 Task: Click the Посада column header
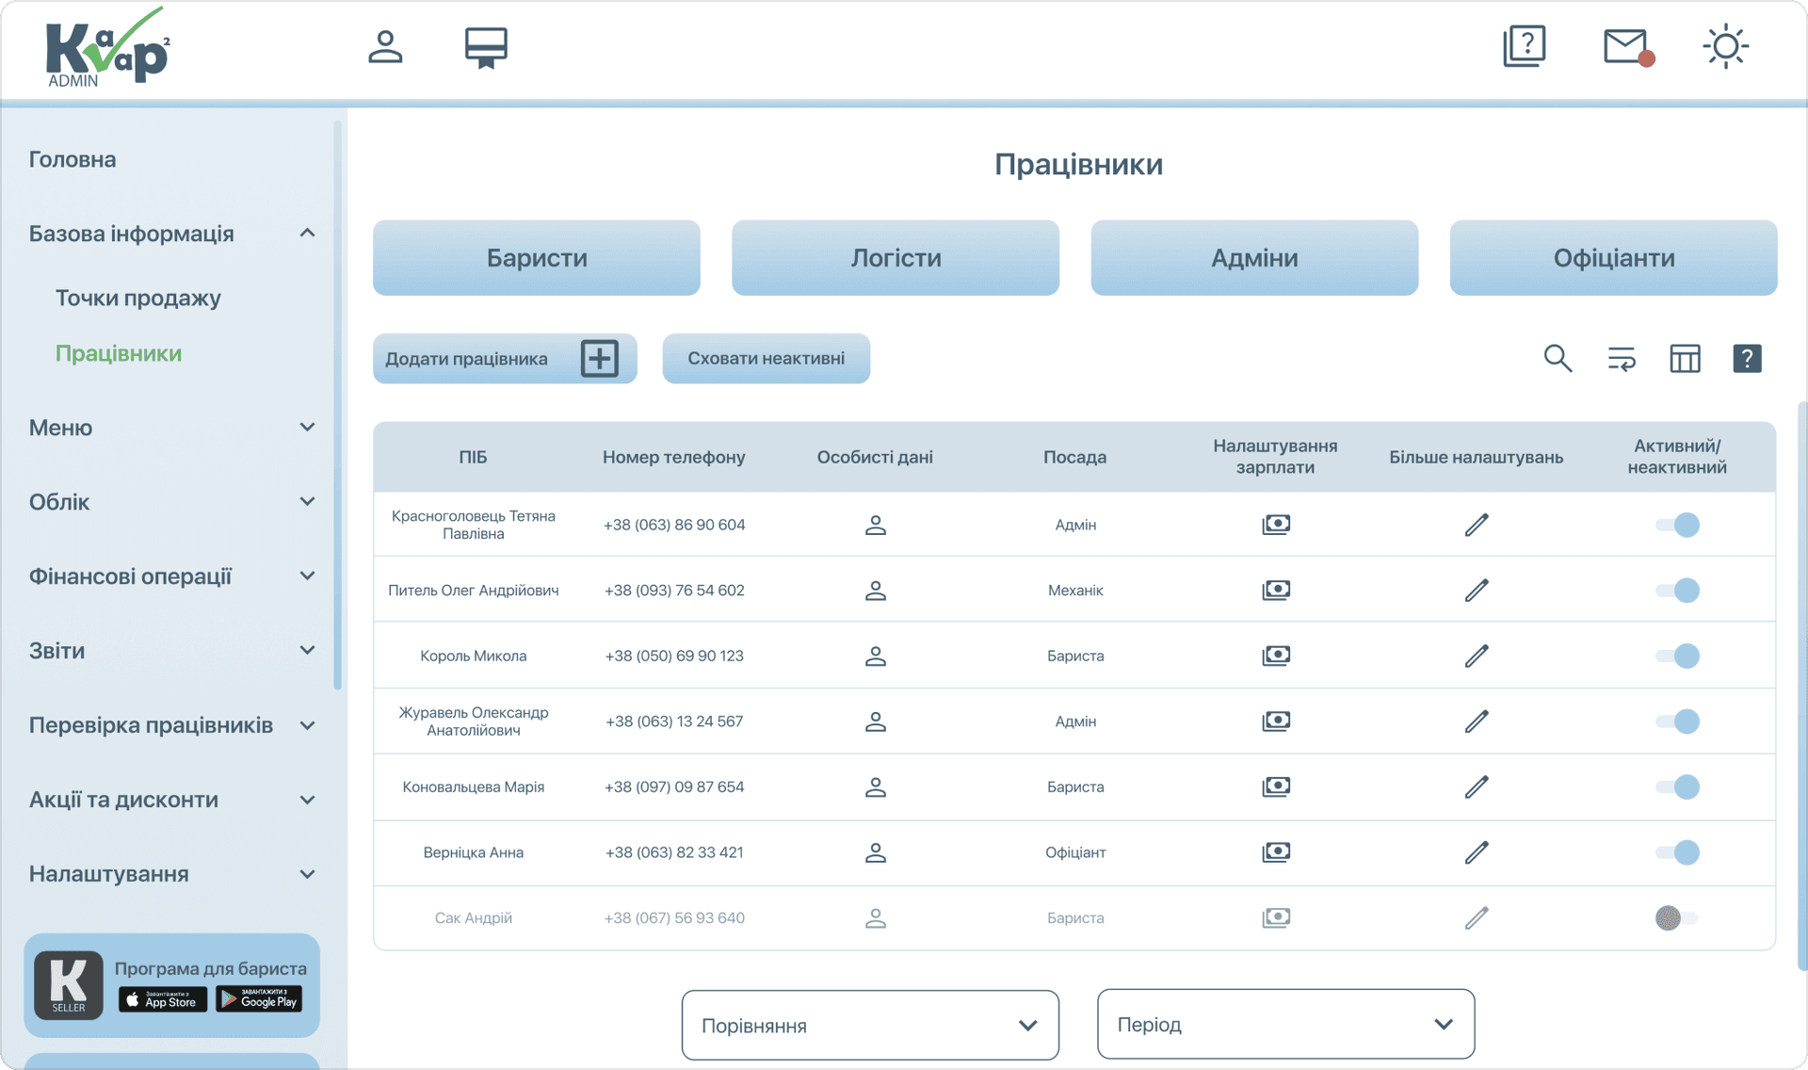point(1074,457)
